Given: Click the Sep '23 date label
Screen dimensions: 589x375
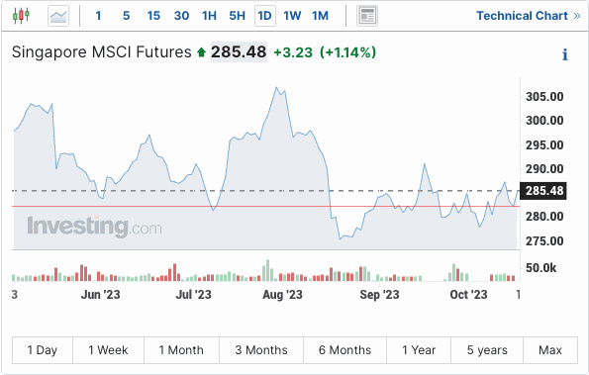Looking at the screenshot, I should 379,295.
